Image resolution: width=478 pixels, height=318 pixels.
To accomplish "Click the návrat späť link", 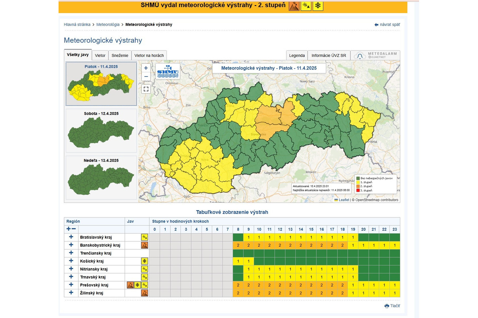I will click(387, 25).
